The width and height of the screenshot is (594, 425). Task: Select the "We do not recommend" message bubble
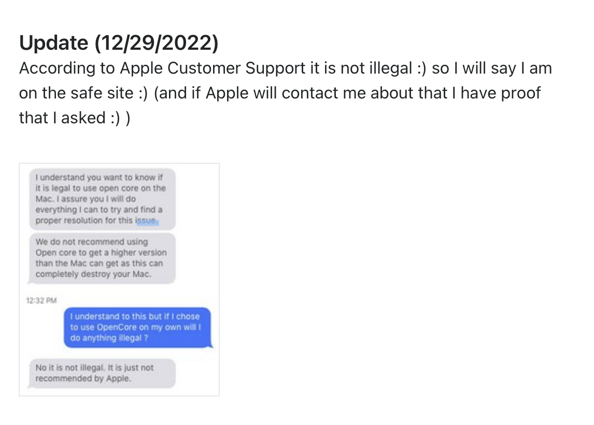(101, 258)
